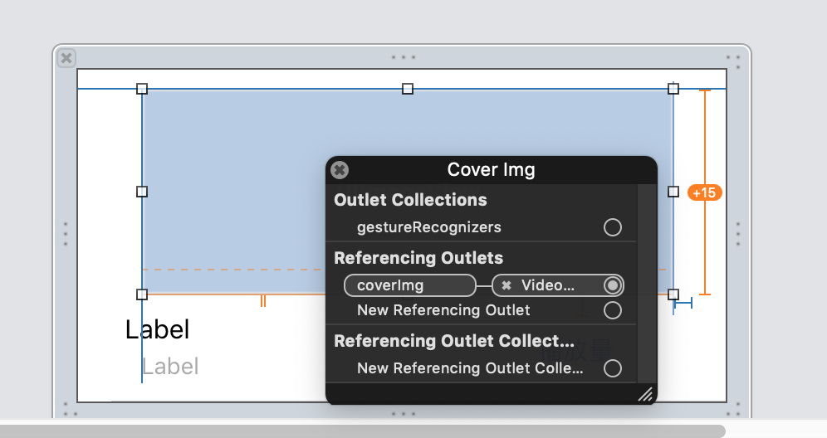The height and width of the screenshot is (438, 827).
Task: Click the +15 orange constraint badge
Action: 705,193
